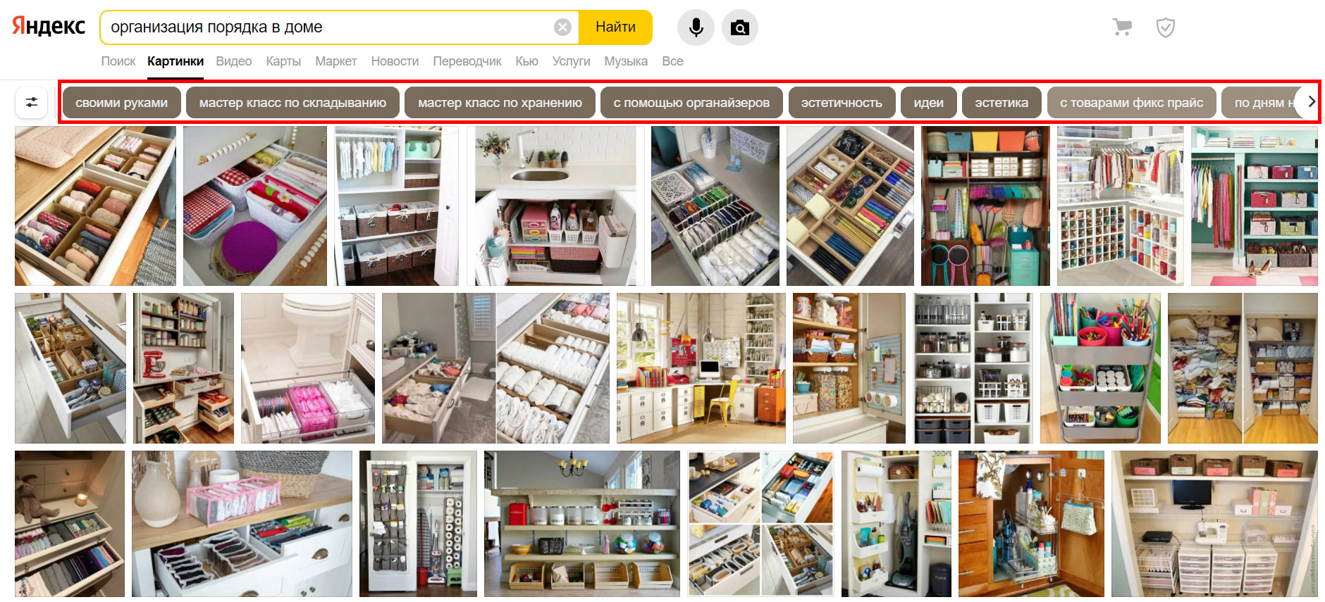
Task: Apply the 'с помощью органайзеров' filter chip
Action: coord(691,102)
